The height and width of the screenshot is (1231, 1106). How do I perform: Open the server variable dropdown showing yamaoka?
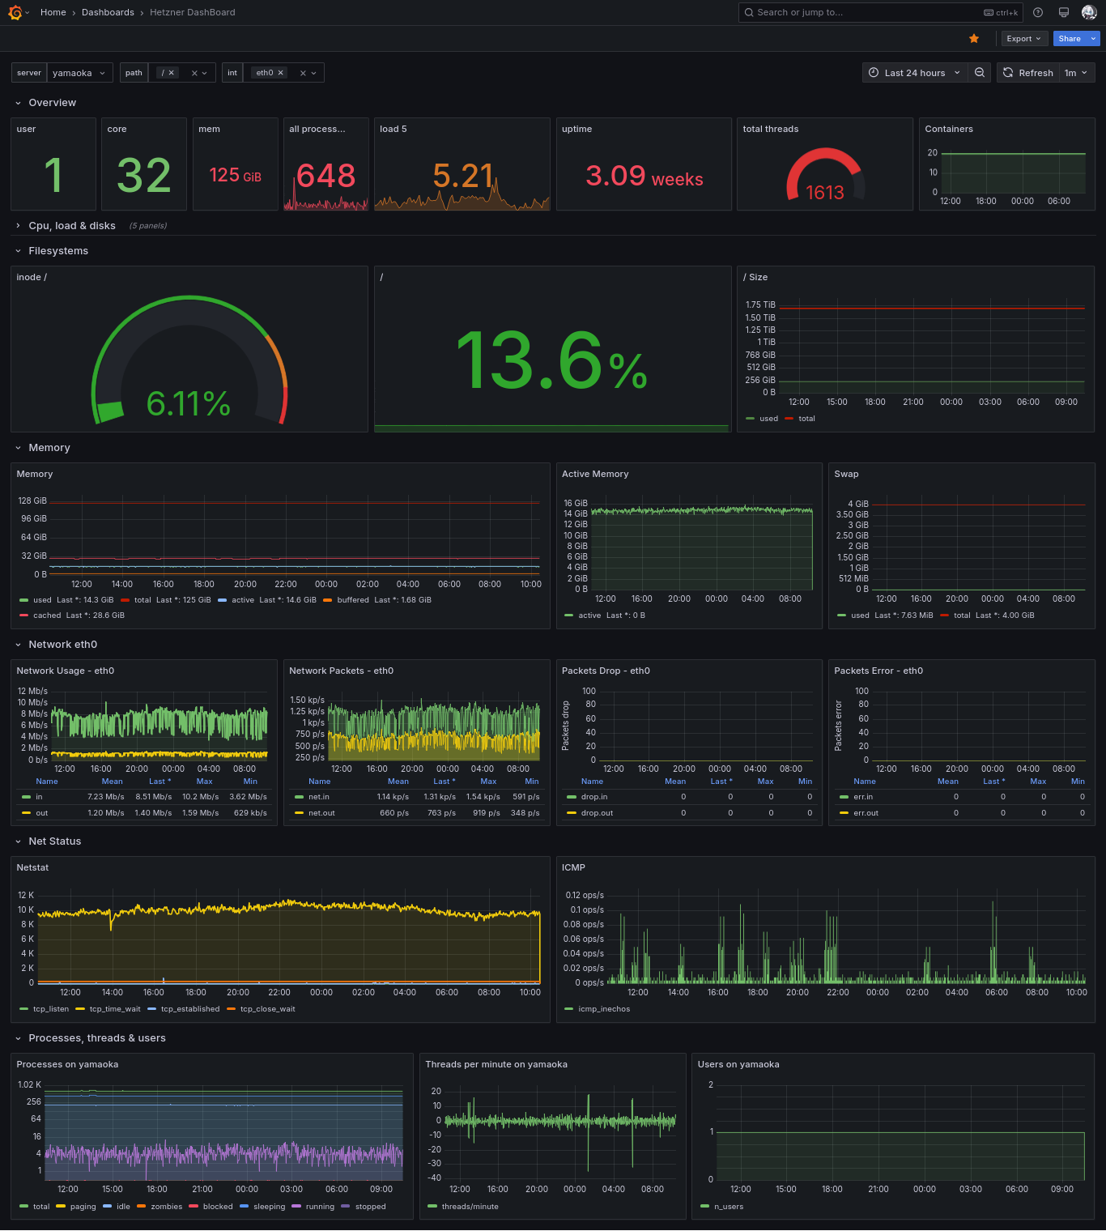pos(79,72)
